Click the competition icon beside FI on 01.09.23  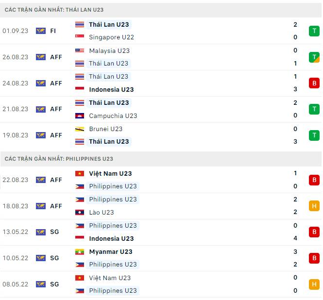(41, 31)
